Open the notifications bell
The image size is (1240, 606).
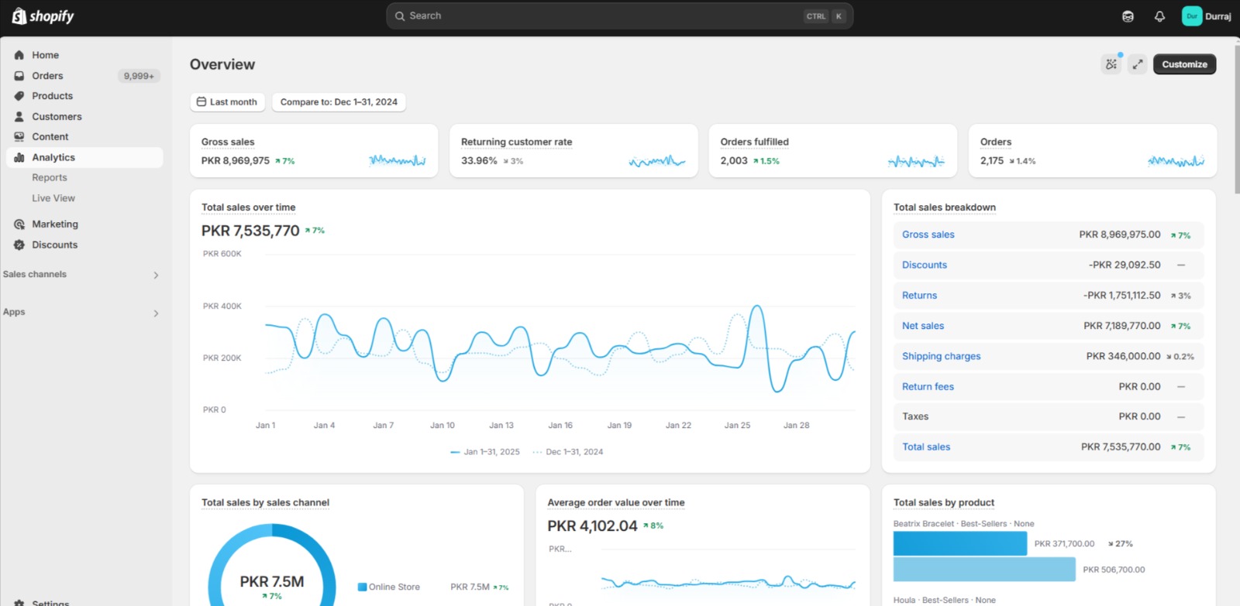point(1159,16)
